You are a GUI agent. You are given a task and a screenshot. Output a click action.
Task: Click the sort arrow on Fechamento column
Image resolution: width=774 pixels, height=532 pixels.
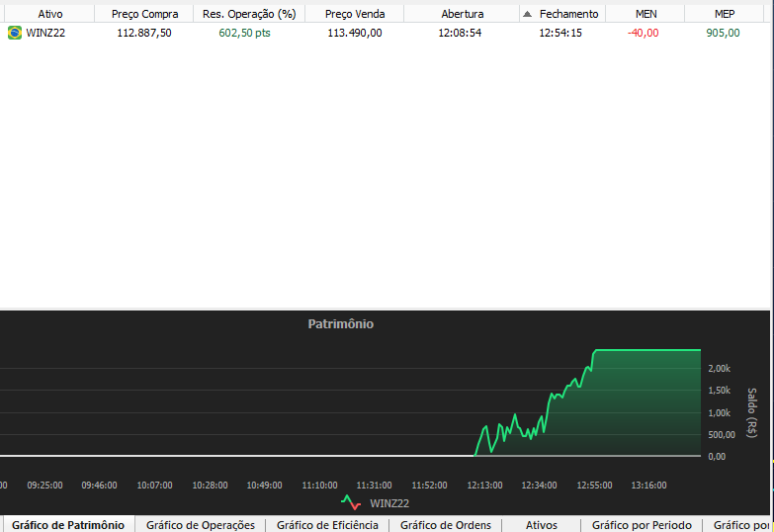click(527, 14)
